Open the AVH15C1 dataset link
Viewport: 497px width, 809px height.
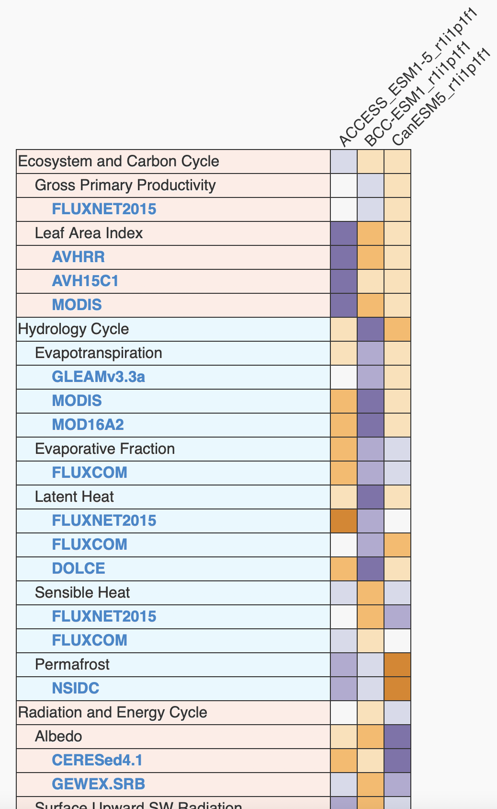click(x=85, y=281)
